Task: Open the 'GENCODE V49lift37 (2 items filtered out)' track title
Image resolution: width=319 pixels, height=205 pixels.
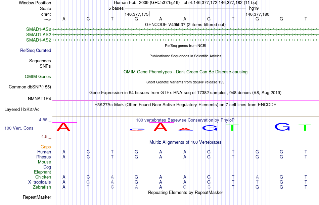Action: [x=185, y=24]
